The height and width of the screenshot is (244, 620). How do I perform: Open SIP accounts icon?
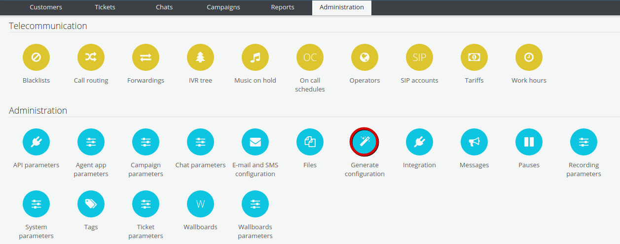click(x=419, y=58)
